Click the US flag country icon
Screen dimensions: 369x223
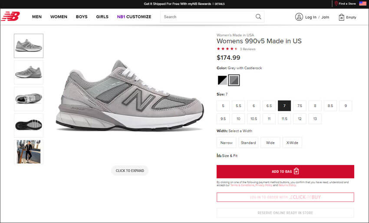pyautogui.click(x=362, y=3)
